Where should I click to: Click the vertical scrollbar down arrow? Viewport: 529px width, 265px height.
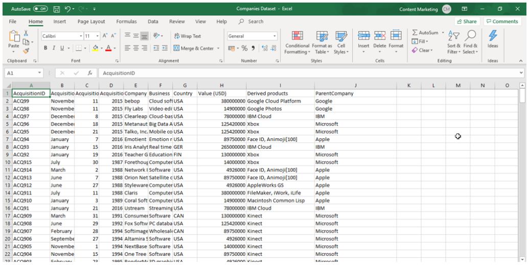point(522,259)
